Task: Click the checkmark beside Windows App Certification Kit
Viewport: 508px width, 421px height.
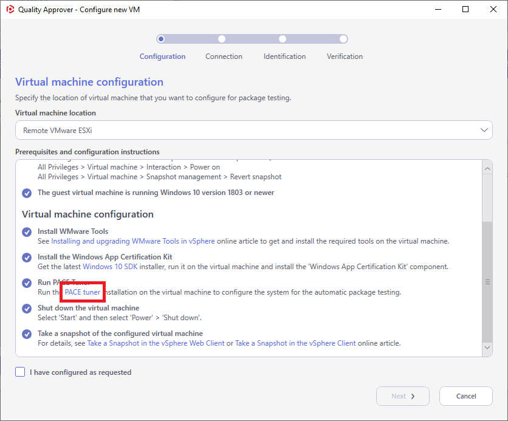Action: [x=27, y=258]
